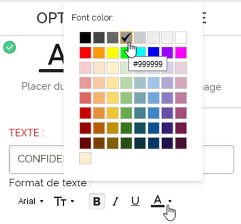This screenshot has height=224, width=241.
Task: Select the checked #999999 gray swatch
Action: click(126, 38)
